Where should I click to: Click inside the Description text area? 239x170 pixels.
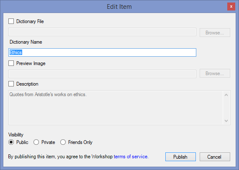[x=116, y=107]
